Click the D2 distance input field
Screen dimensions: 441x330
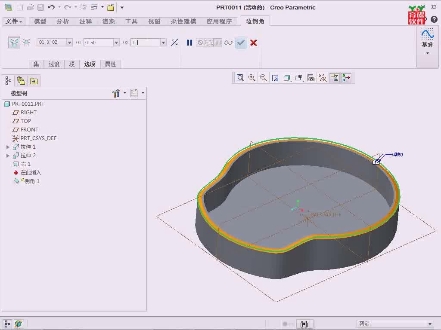point(146,43)
